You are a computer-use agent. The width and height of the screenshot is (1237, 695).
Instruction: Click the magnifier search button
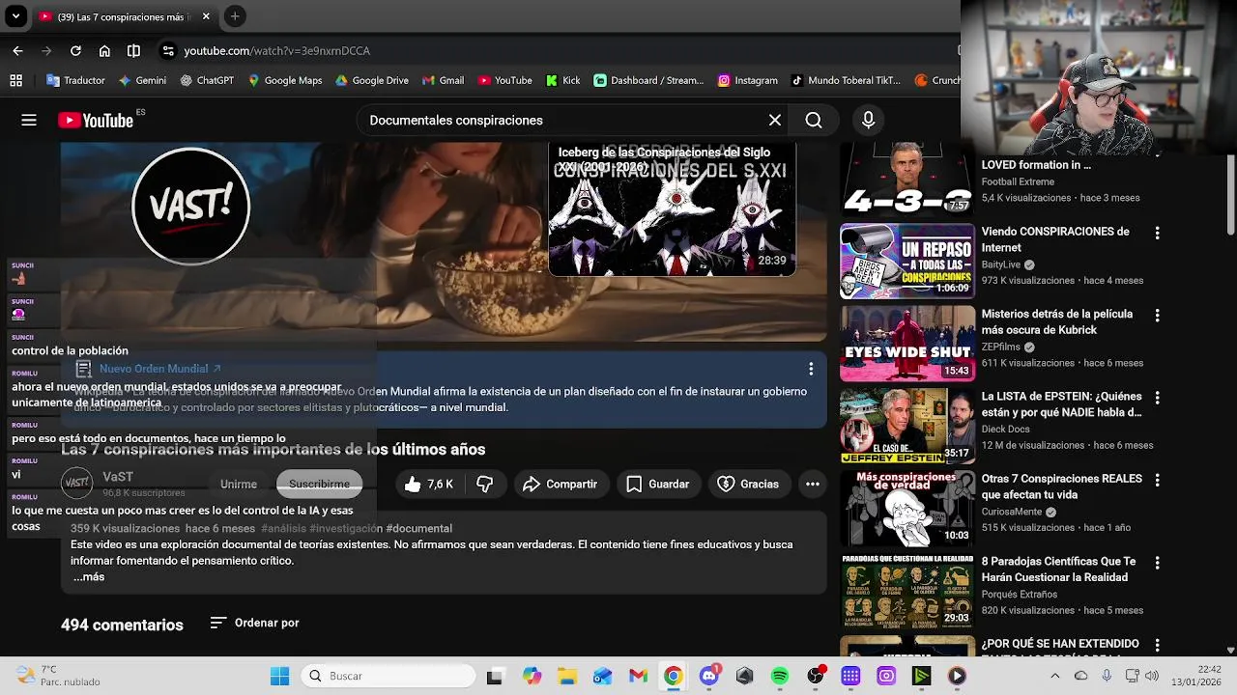814,121
